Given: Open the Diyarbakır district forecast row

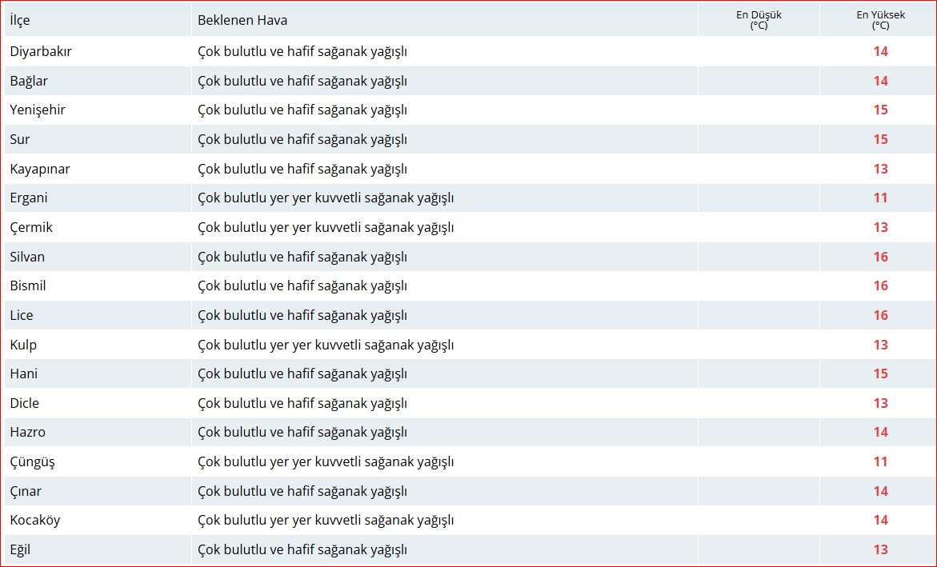Looking at the screenshot, I should click(39, 50).
